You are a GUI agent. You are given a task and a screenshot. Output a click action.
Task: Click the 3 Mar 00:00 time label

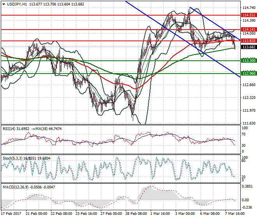click(185, 214)
